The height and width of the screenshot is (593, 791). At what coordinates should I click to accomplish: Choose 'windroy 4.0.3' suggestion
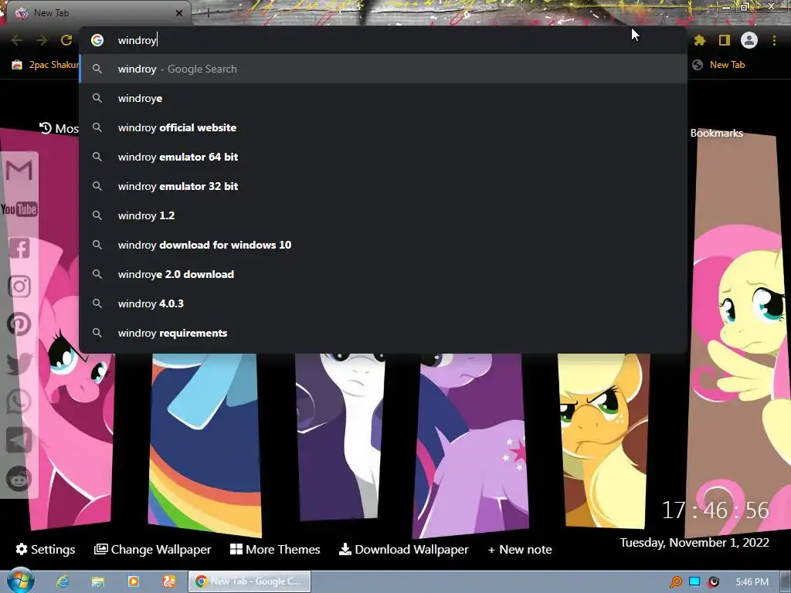pos(383,303)
